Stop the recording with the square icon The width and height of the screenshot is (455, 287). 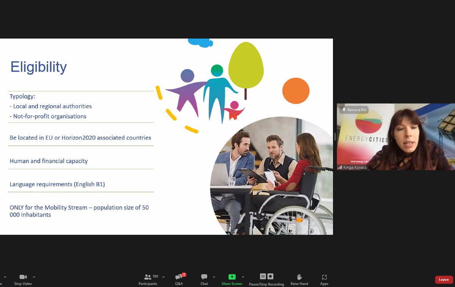point(270,276)
